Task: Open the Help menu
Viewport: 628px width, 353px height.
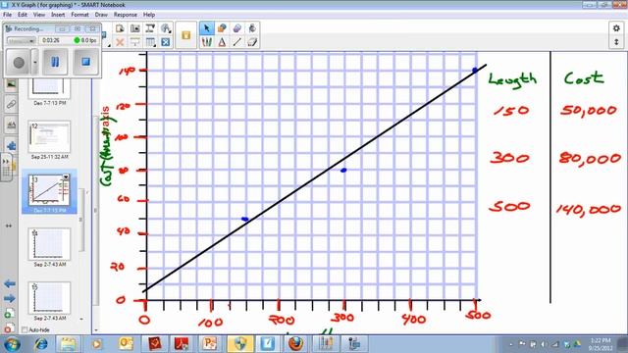Action: coord(149,15)
